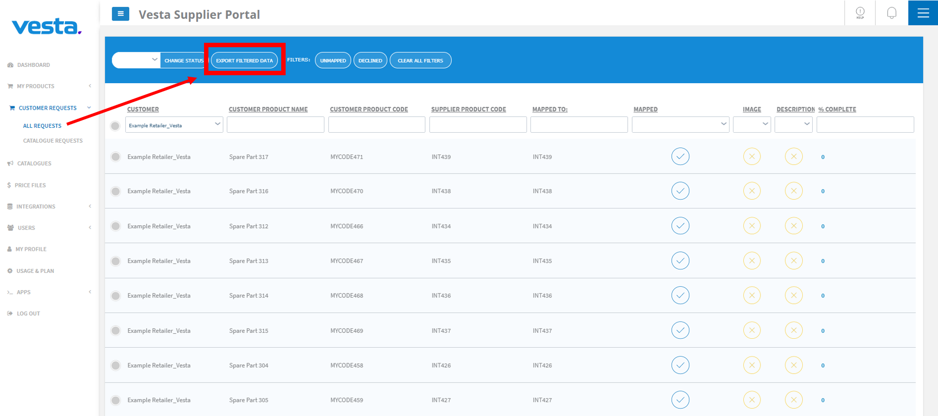Screen dimensions: 938x416
Task: Click description X icon for Spare Part 317
Action: tap(793, 156)
